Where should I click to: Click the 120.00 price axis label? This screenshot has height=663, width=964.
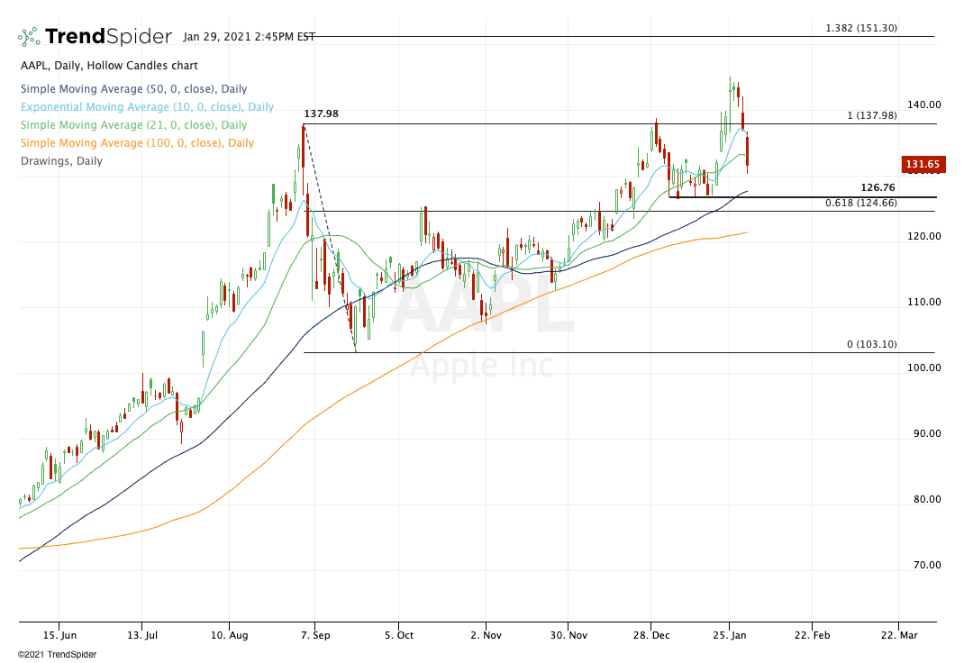[x=924, y=237]
